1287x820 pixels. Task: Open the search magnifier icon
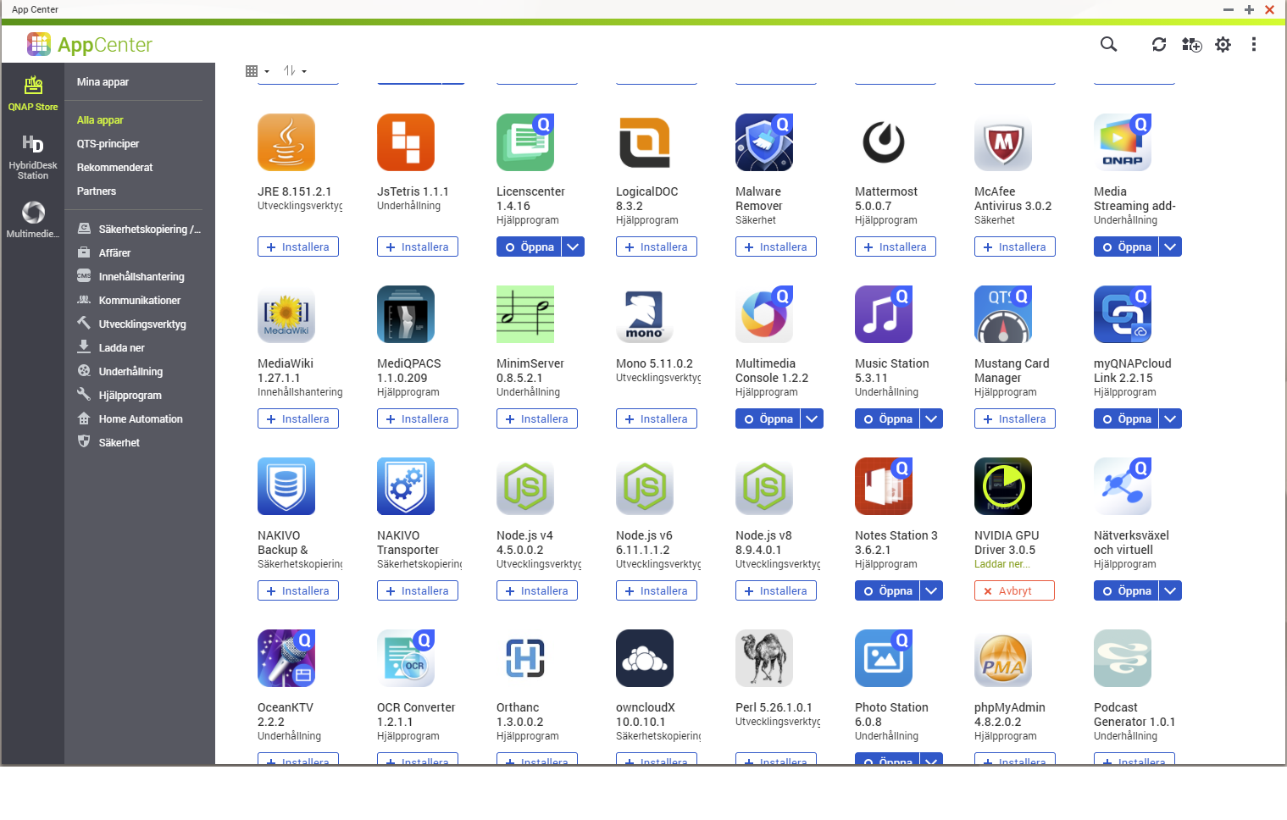[x=1108, y=44]
